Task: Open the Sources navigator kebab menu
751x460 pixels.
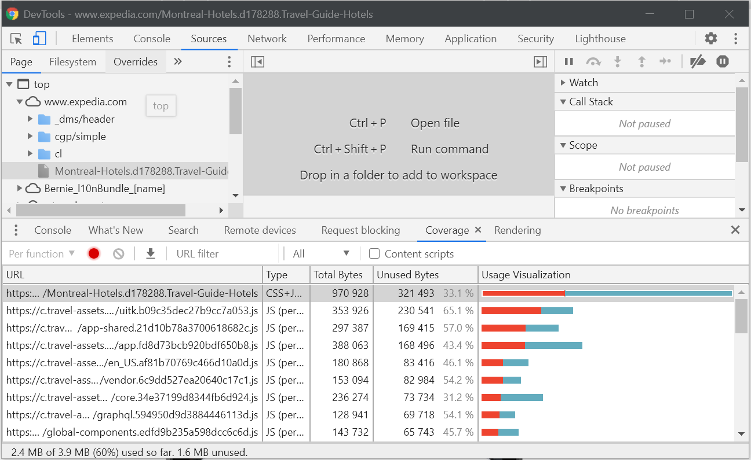Action: point(229,61)
